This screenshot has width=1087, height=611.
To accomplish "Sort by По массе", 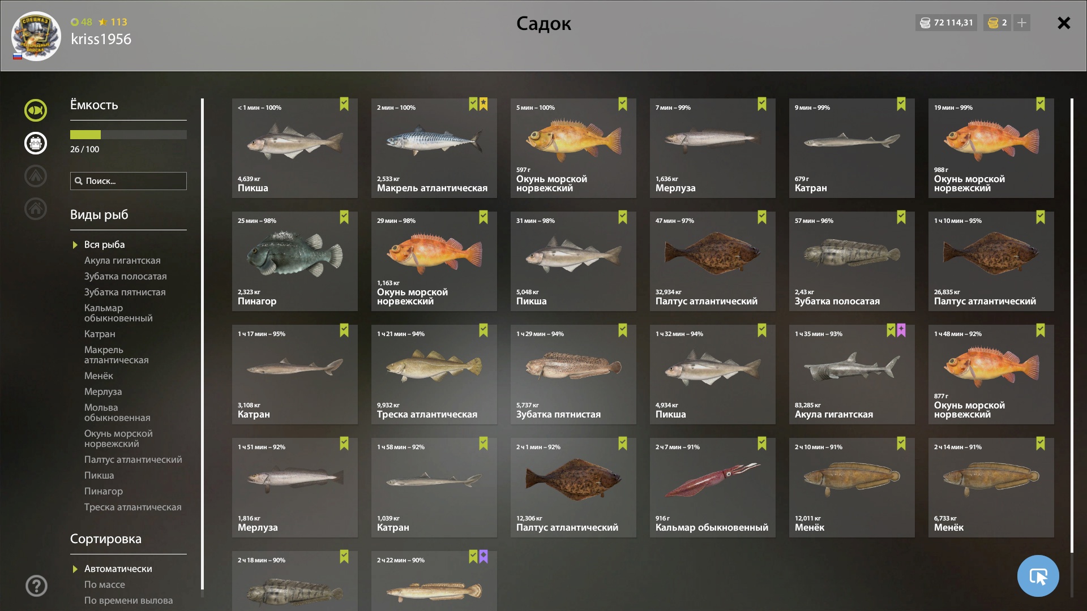I will point(105,584).
